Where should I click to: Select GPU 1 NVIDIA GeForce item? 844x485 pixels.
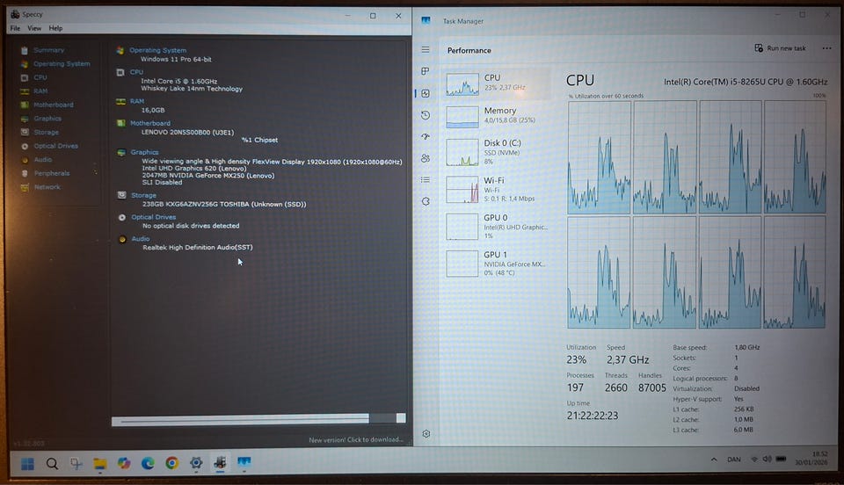pyautogui.click(x=497, y=264)
